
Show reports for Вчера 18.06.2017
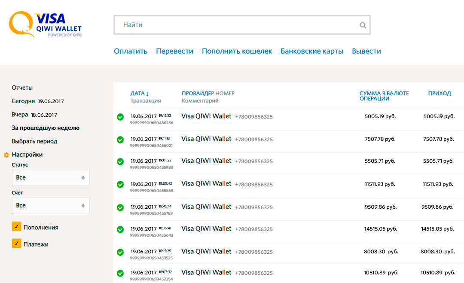[34, 115]
